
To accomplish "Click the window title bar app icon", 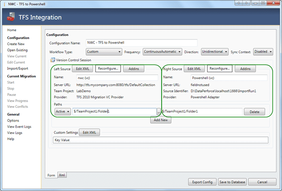I will coord(4,4).
